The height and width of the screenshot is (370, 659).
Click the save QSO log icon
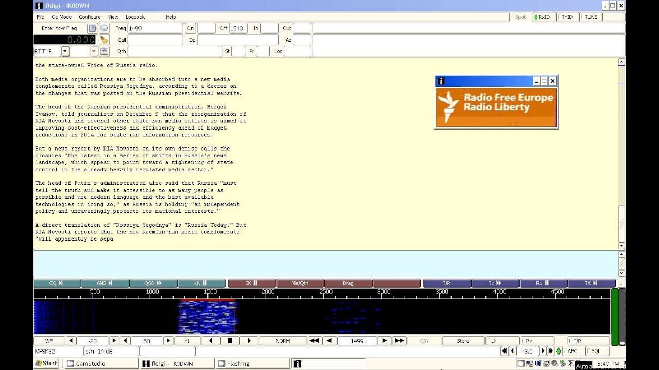click(x=104, y=51)
